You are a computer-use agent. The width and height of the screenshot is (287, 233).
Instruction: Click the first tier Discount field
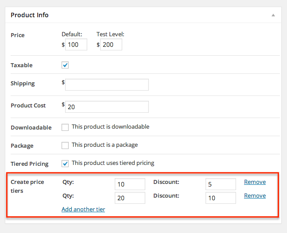(x=221, y=184)
